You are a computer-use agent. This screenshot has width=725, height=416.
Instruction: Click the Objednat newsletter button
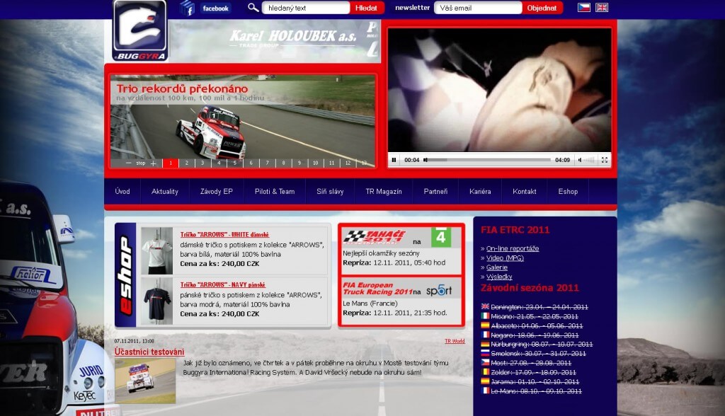click(x=542, y=8)
